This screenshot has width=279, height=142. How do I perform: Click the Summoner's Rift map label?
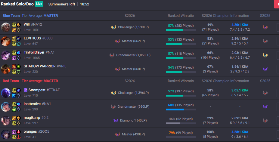62,4
